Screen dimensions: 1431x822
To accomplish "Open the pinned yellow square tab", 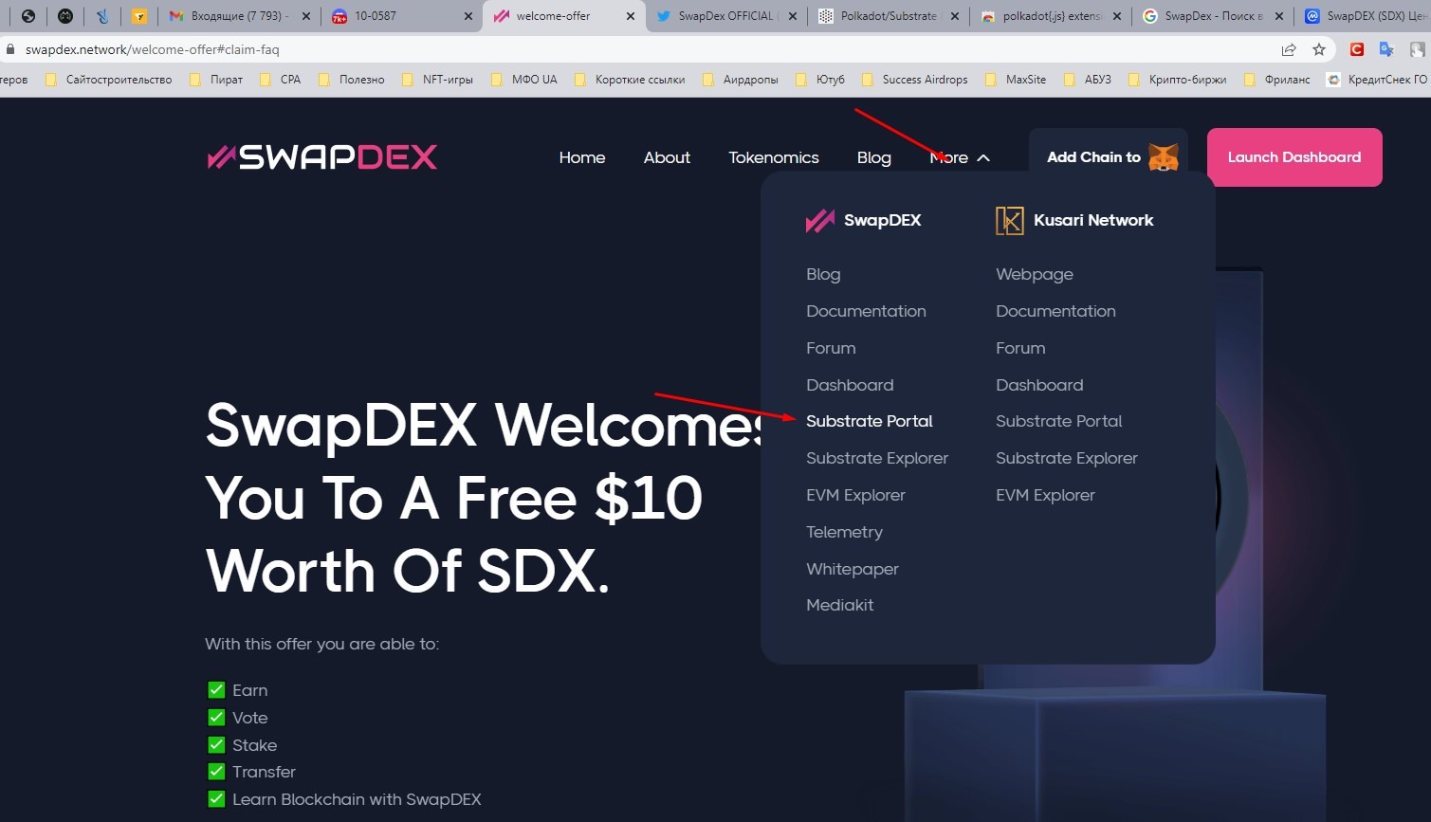I will (139, 16).
